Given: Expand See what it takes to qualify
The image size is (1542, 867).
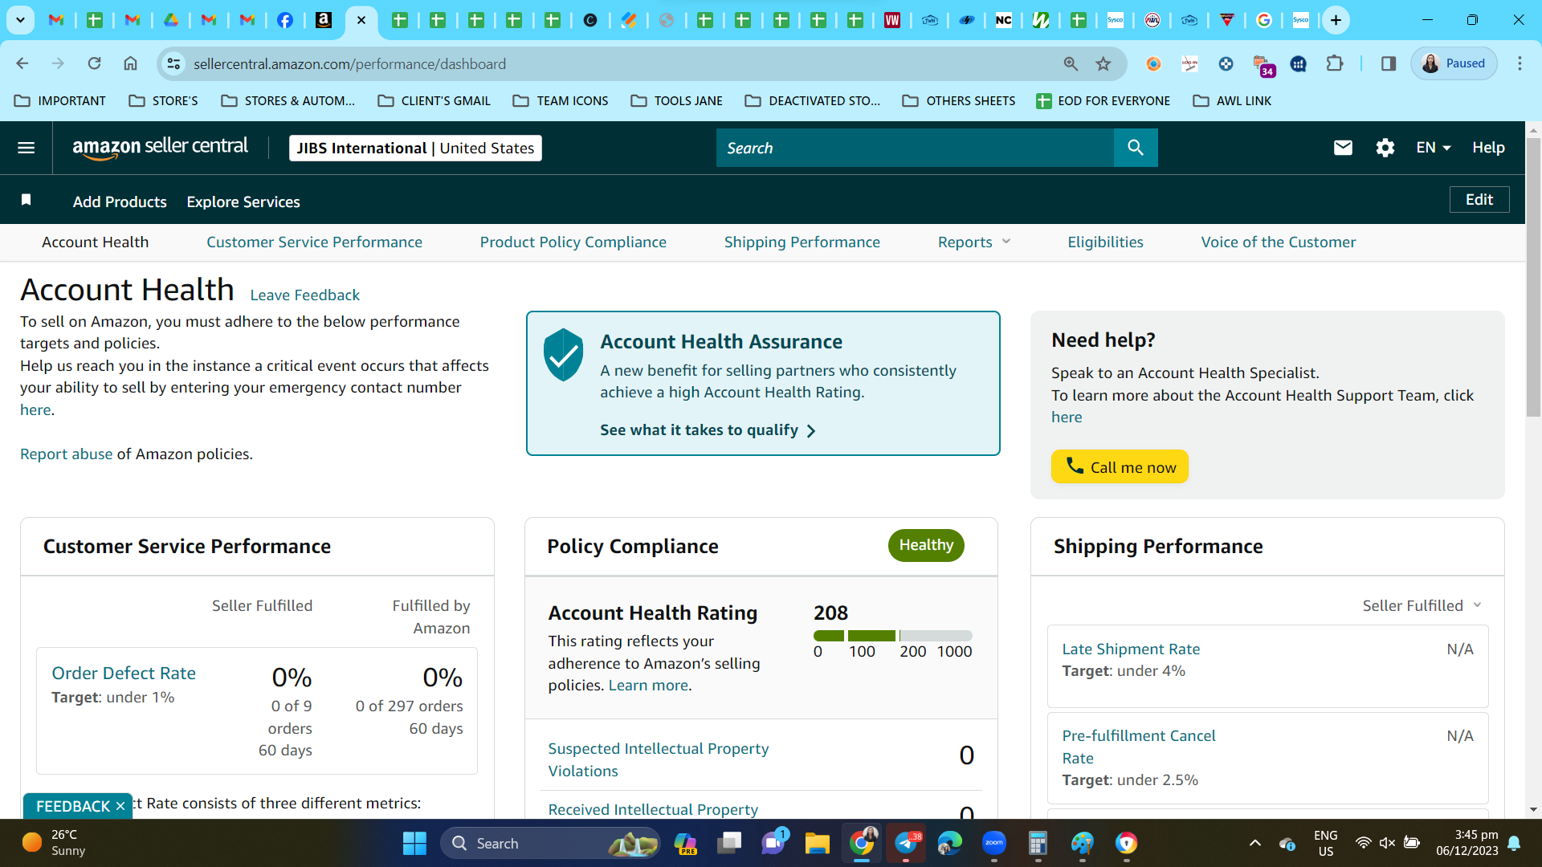Looking at the screenshot, I should [x=708, y=430].
